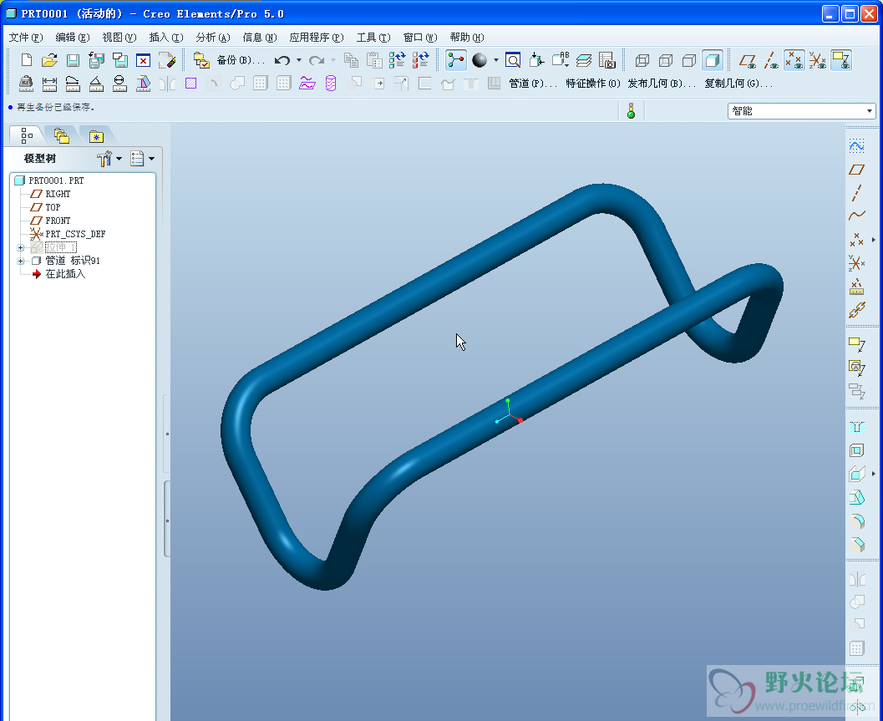Click the shaded sphere appearance icon
Viewport: 883px width, 721px height.
pyautogui.click(x=480, y=59)
